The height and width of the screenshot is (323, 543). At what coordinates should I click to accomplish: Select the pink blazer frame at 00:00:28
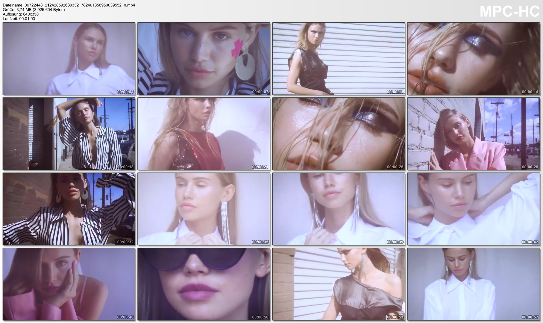473,134
